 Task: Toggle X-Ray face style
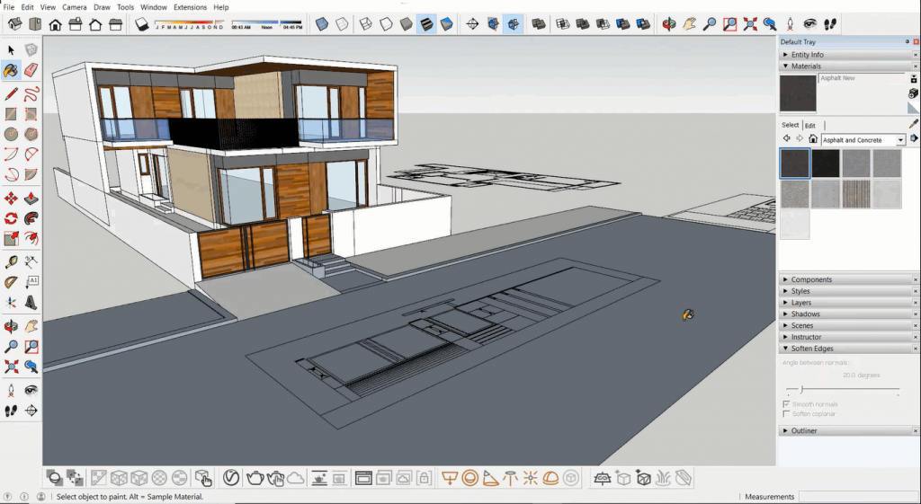tap(322, 24)
